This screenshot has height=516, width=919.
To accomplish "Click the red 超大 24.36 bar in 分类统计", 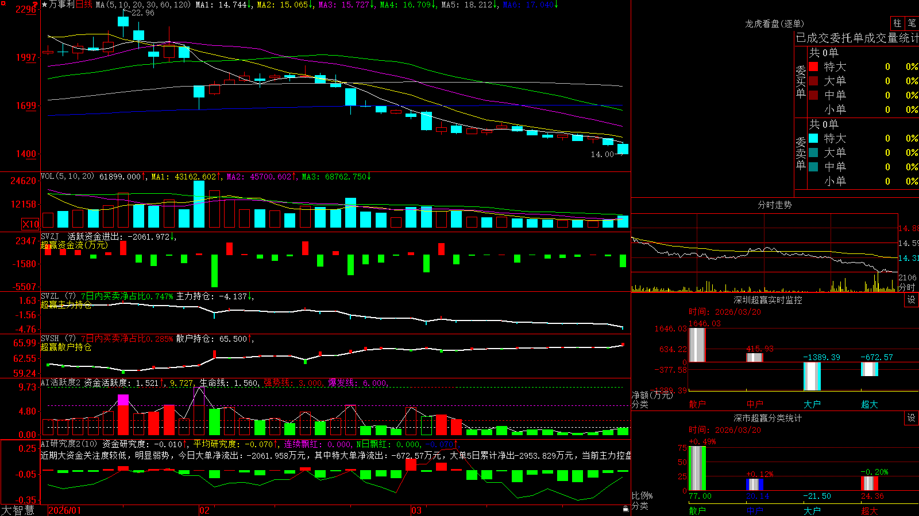I will 870,483.
